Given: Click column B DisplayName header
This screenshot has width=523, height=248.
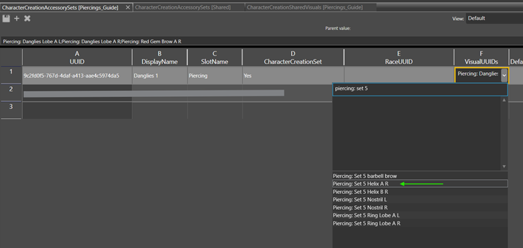Looking at the screenshot, I should tap(160, 57).
